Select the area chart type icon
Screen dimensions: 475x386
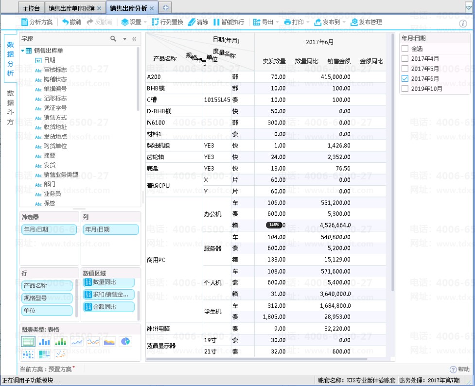pos(109,342)
